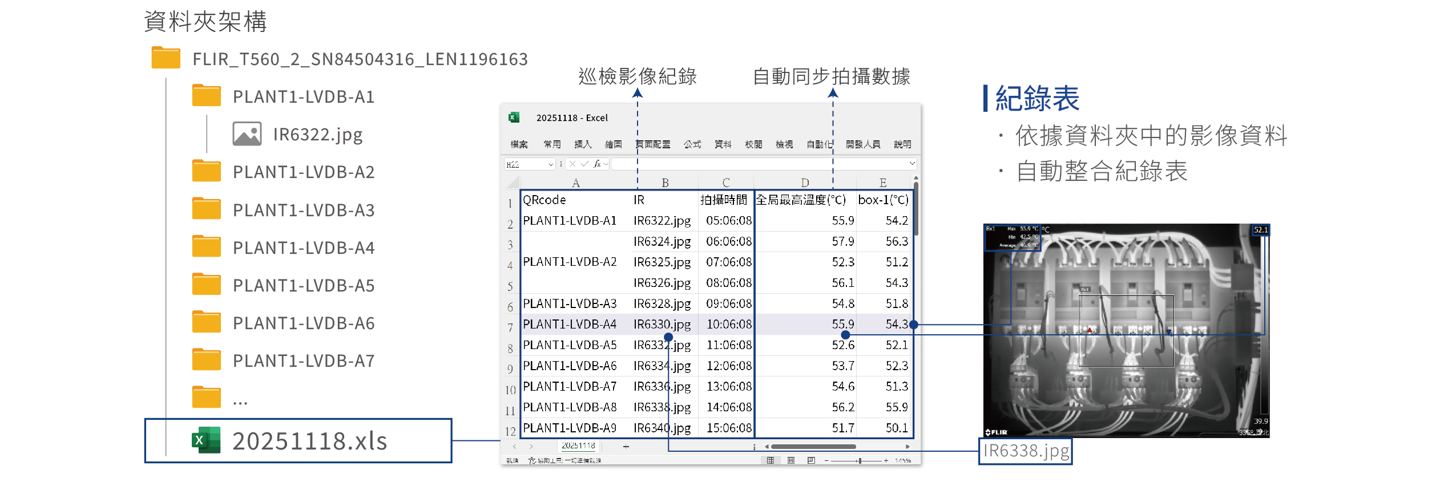Click the zoom slider handle
The height and width of the screenshot is (482, 1456).
point(860,460)
